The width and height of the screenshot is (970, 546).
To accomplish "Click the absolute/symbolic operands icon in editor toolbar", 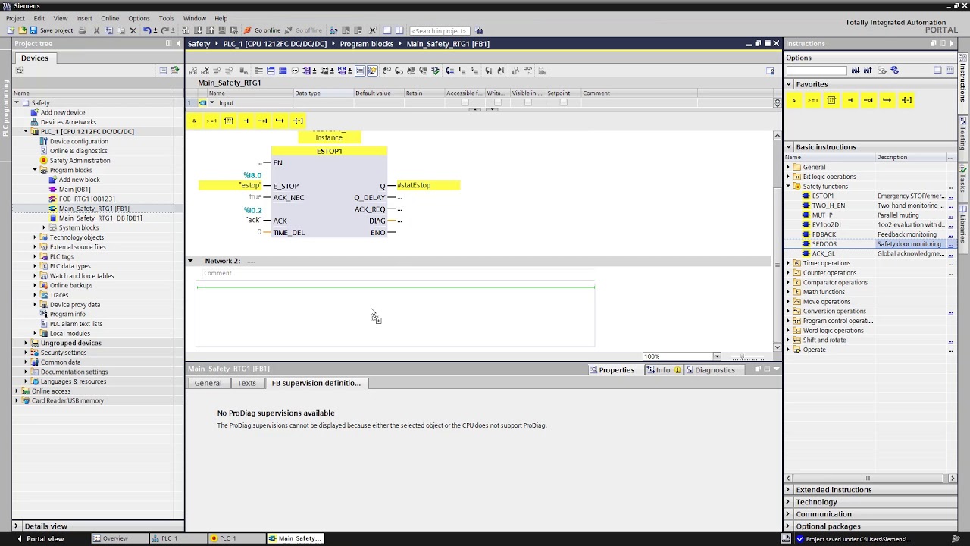I will (x=308, y=71).
